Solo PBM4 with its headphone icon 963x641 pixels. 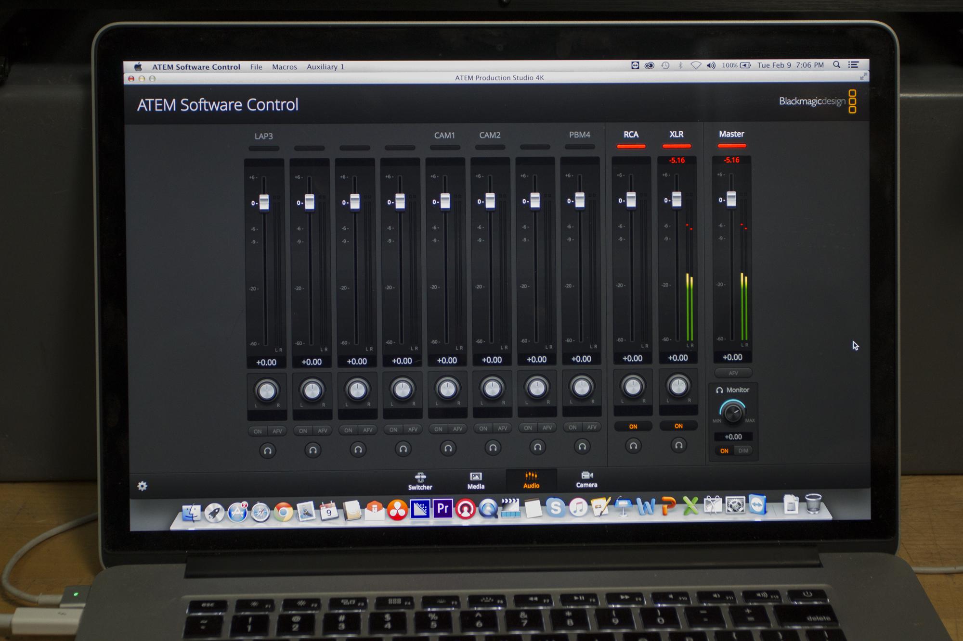582,446
